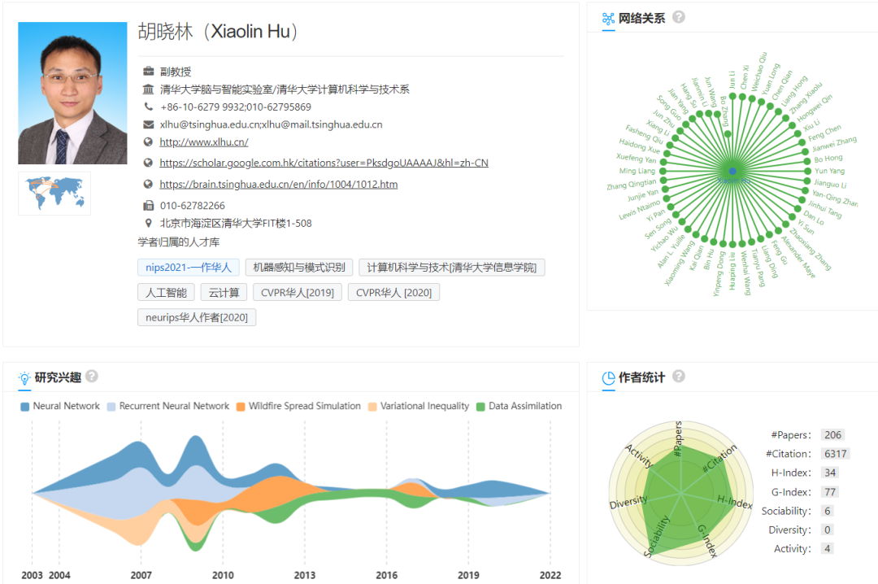Click the help icon next to 网络关系
Viewport: 878px width, 584px height.
point(678,17)
